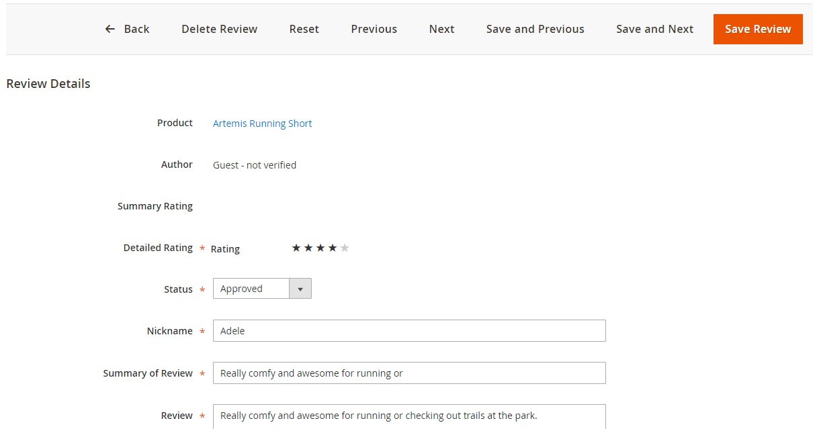Go to the Previous review
819x429 pixels.
point(374,29)
